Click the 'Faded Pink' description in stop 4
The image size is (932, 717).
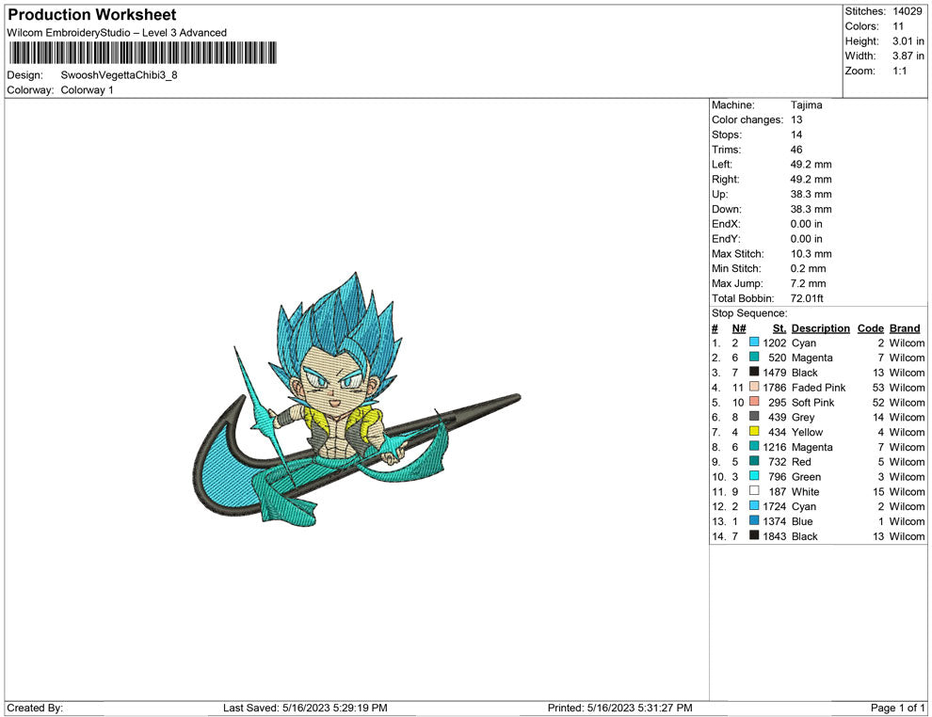[818, 388]
